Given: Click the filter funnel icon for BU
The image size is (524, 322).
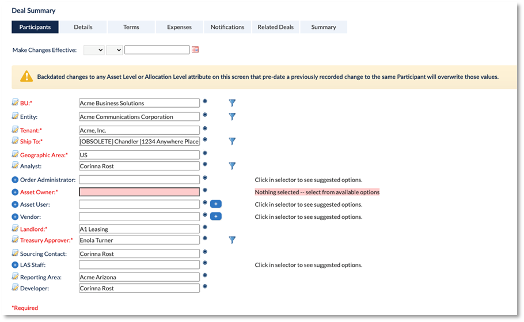Looking at the screenshot, I should (x=232, y=103).
